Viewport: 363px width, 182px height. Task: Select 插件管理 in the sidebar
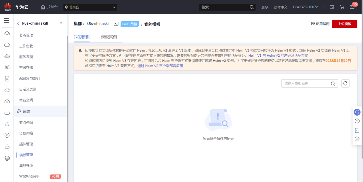click(x=26, y=144)
